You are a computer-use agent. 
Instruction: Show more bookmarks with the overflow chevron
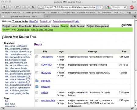pos(135,12)
